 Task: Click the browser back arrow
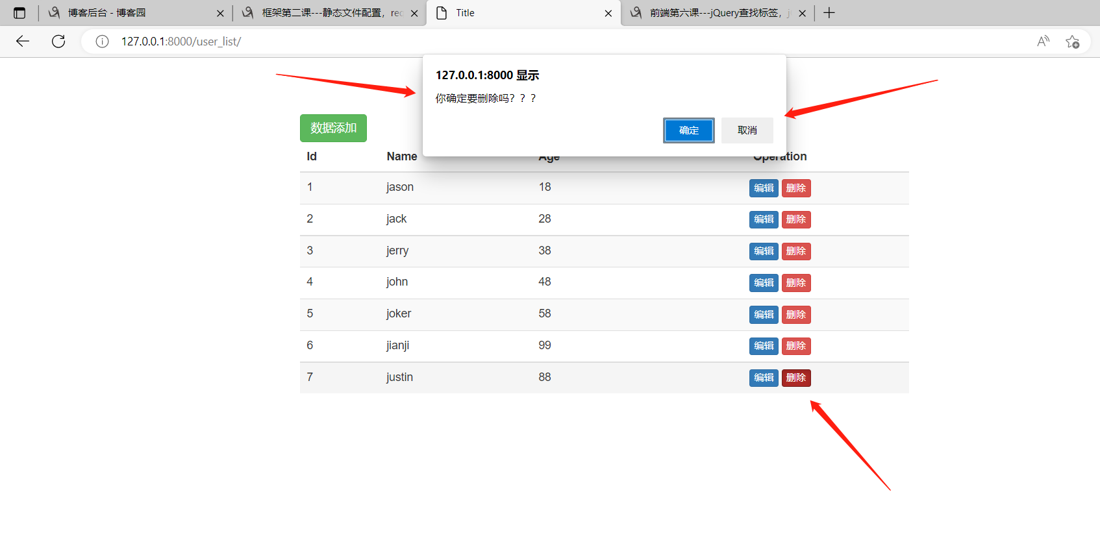(23, 42)
